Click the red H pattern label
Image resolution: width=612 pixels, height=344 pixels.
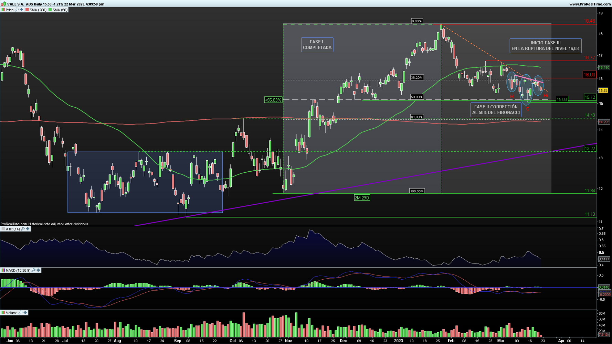coord(512,96)
